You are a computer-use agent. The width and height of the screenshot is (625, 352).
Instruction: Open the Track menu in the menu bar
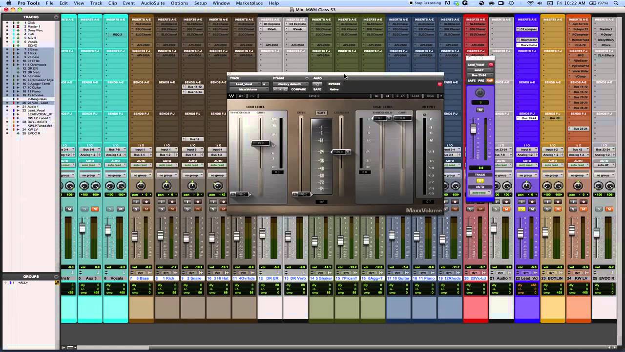(x=96, y=3)
